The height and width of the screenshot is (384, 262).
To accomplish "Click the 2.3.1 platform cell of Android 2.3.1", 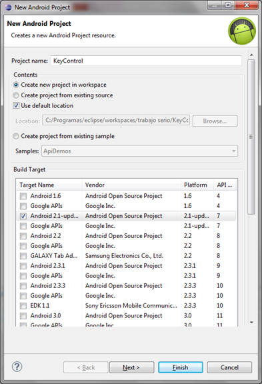I will (190, 266).
